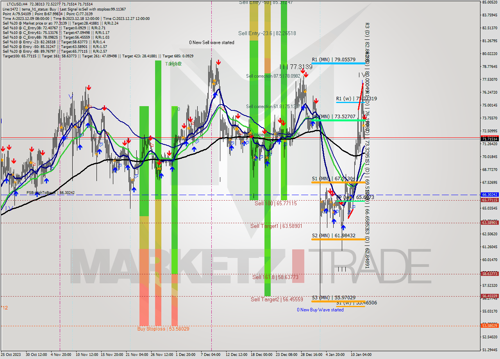Image resolution: width=500 pixels, height=359 pixels.
Task: Click the 'Target100: 65.77115' targets line
Action: [x=98, y=56]
